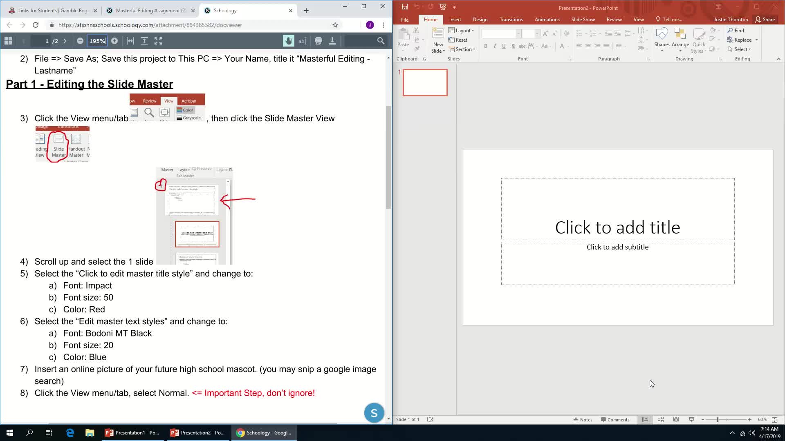The width and height of the screenshot is (785, 441).
Task: Select the Layout dropdown icon
Action: point(473,31)
